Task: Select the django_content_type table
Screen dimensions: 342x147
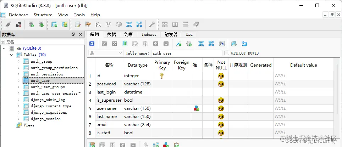Action: (x=51, y=106)
